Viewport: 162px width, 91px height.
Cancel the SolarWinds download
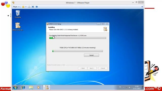pos(91,55)
